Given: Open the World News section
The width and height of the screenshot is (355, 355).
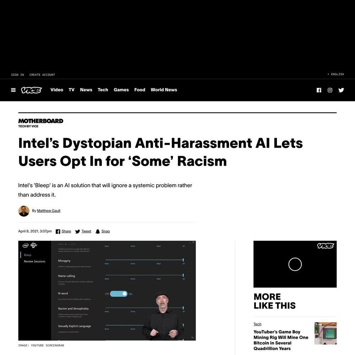Looking at the screenshot, I should [164, 90].
